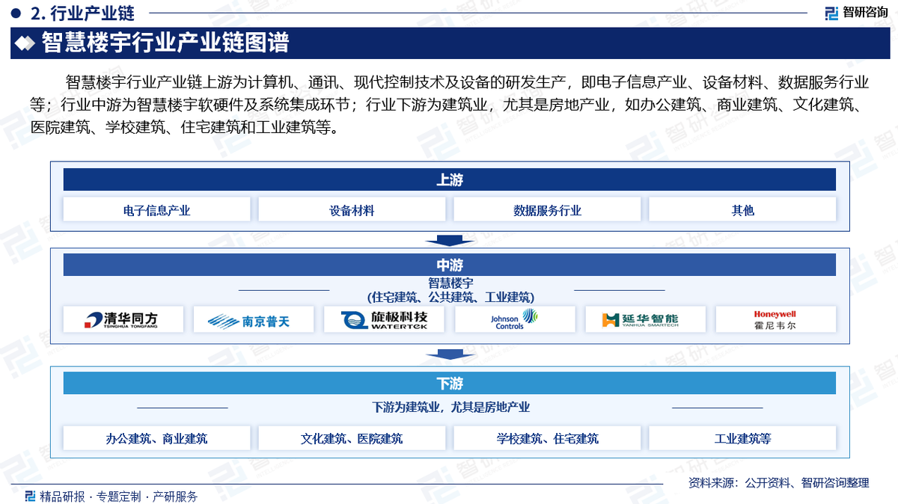This screenshot has width=898, height=504.
Task: Click the heading 2. 行业产业链
Action: tap(83, 13)
